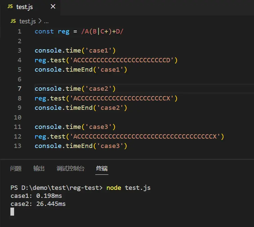
Task: Click the 'node test.js' command in terminal
Action: coord(129,188)
